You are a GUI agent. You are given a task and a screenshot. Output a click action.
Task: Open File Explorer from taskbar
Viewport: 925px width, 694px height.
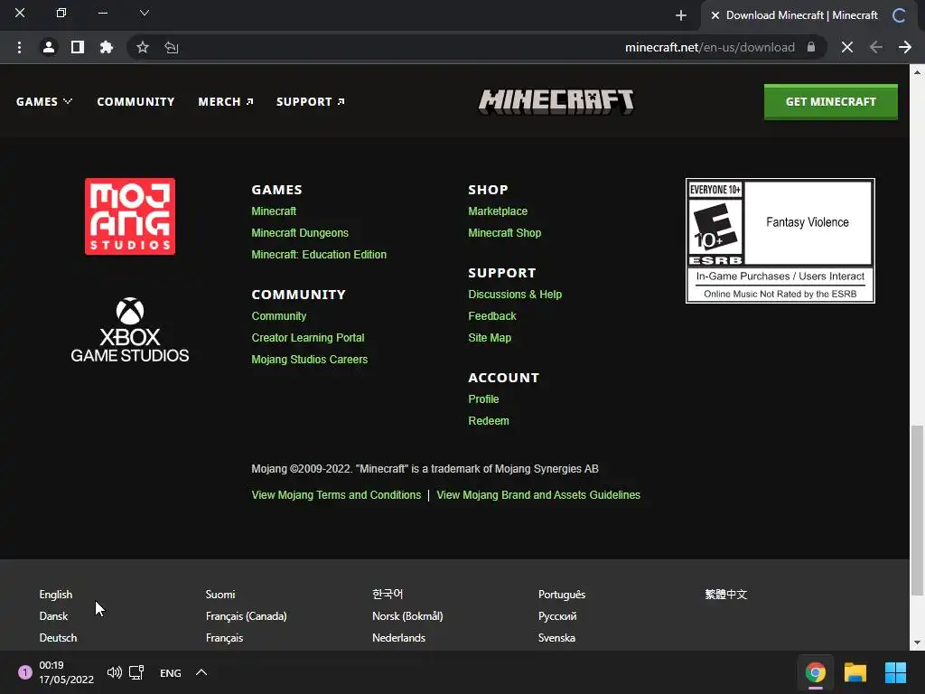(855, 672)
